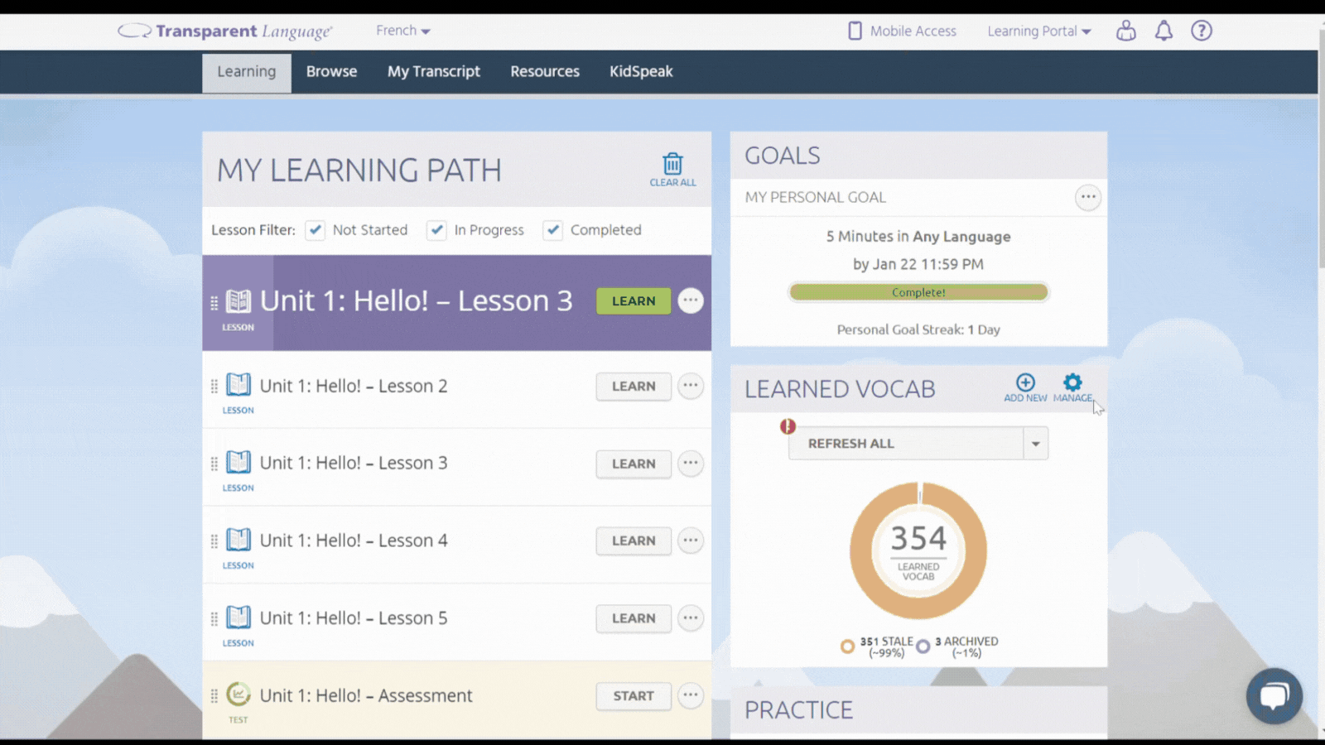This screenshot has width=1325, height=745.
Task: Open options menu for Unit 1 Lesson 4
Action: 691,541
